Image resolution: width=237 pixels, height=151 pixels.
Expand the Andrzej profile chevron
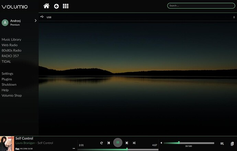click(x=35, y=21)
